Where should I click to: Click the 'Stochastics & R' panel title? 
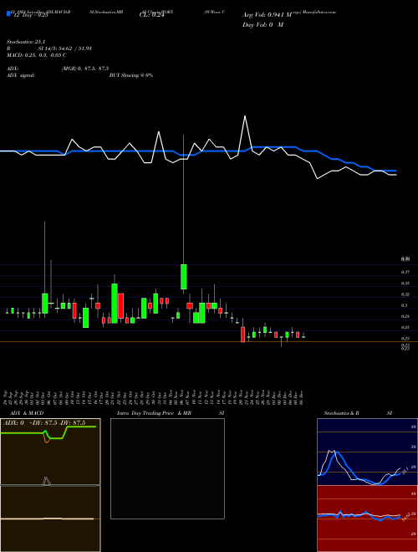(341, 413)
